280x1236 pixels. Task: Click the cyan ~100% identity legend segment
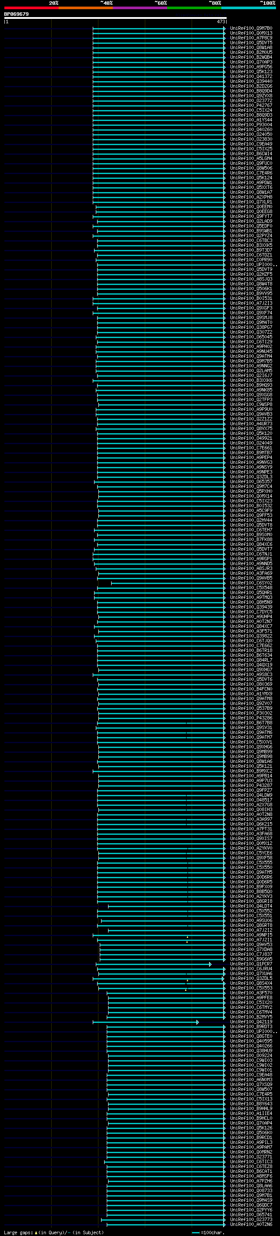tap(248, 8)
